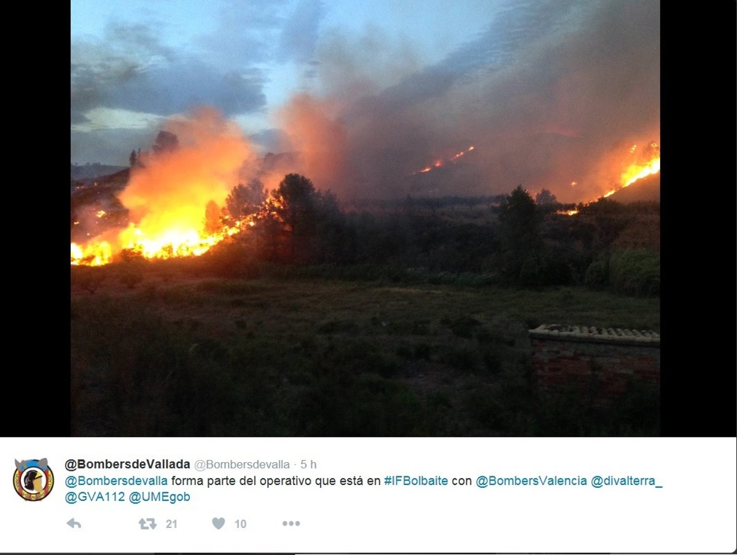Image resolution: width=737 pixels, height=555 pixels.
Task: Click the blue @Bombersdevalla mention in the tweet text
Action: coord(116,481)
